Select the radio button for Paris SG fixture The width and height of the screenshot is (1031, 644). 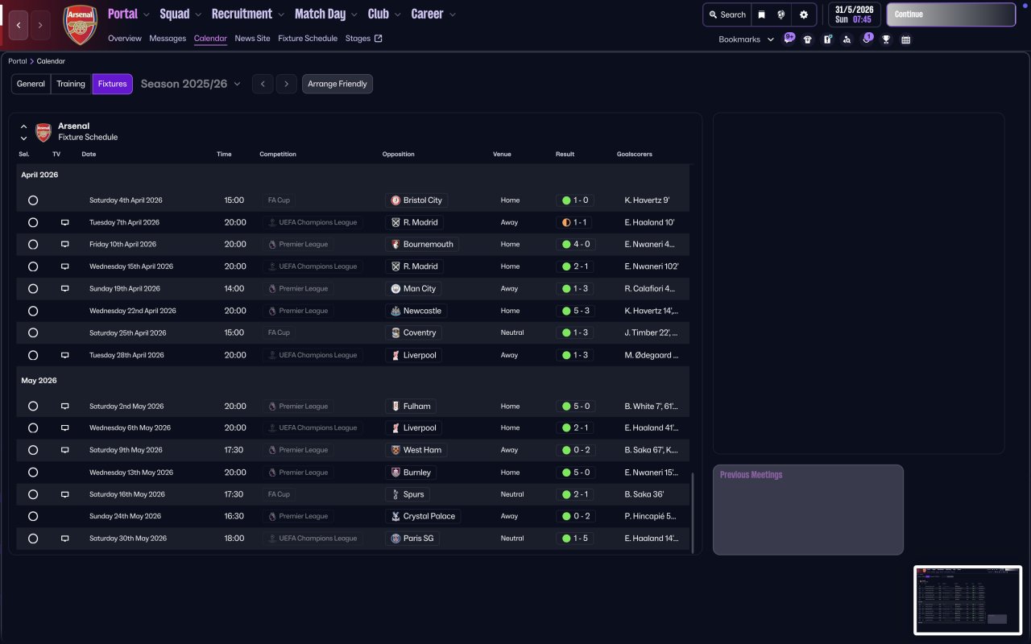point(33,539)
